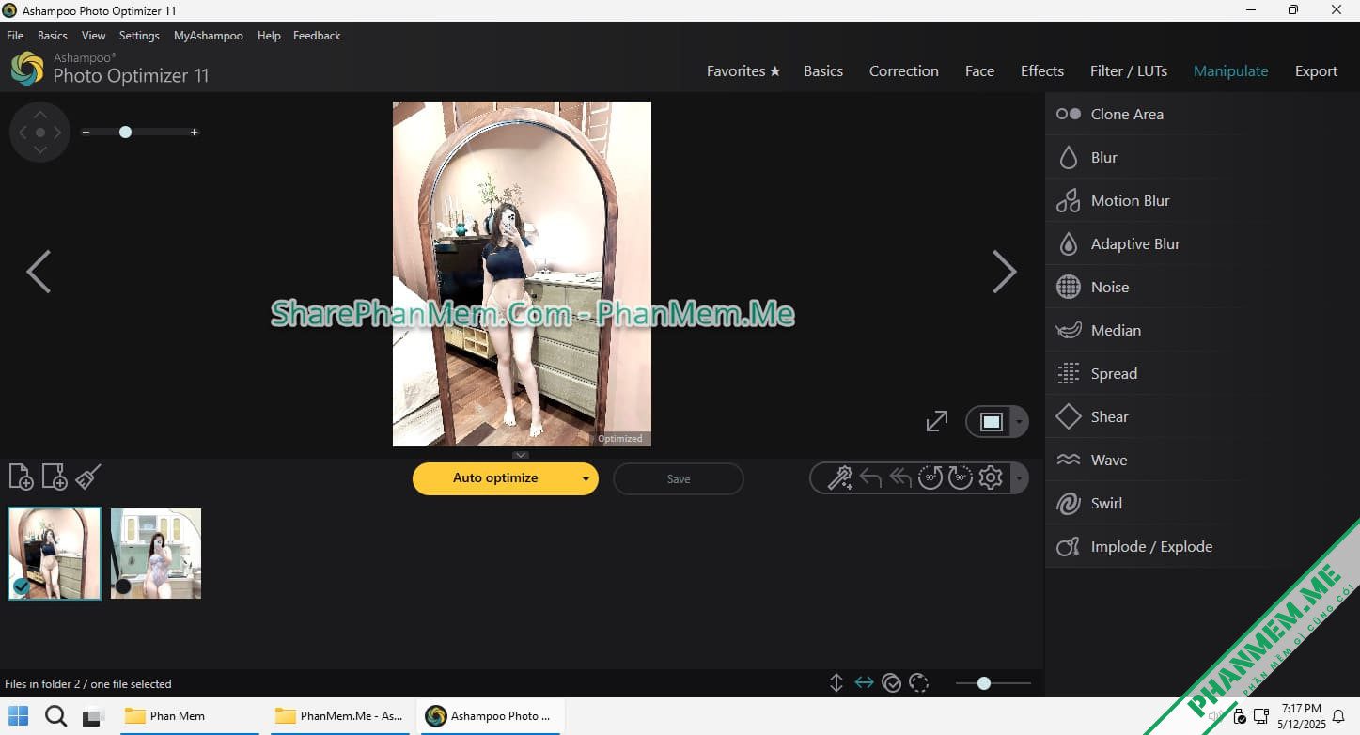Undo the last change
This screenshot has width=1360, height=735.
(x=870, y=478)
